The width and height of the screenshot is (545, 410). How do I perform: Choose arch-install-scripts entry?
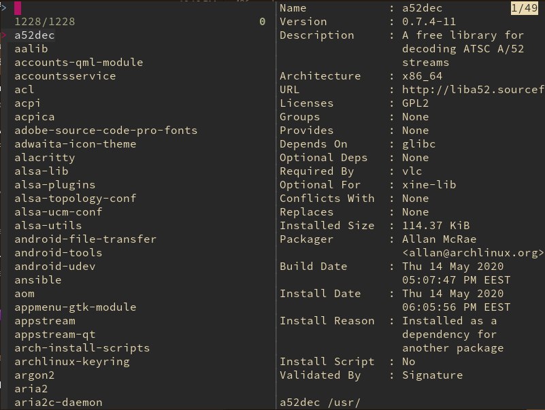click(x=82, y=348)
